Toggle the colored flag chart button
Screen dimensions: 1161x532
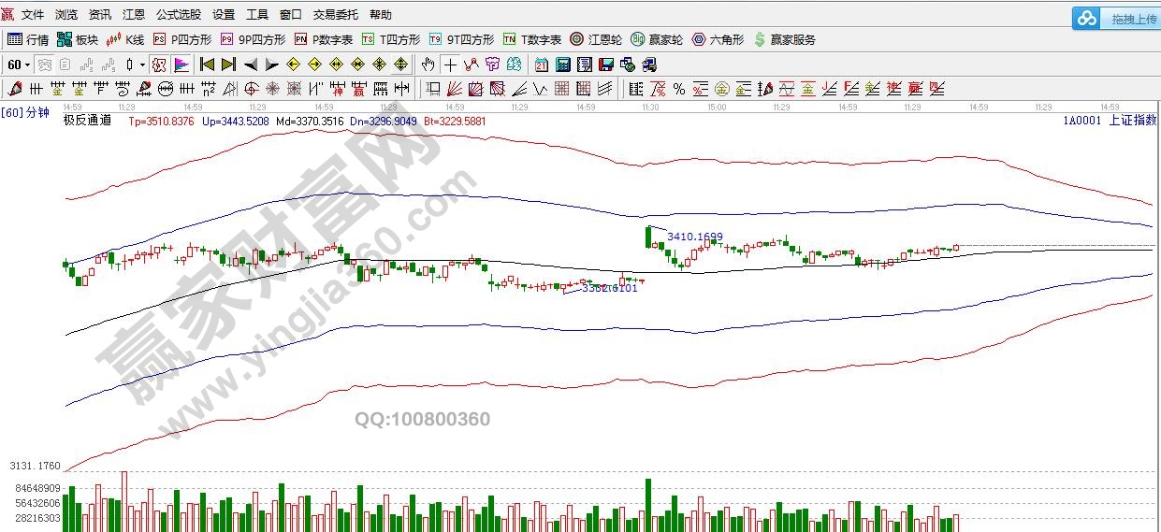pyautogui.click(x=181, y=65)
